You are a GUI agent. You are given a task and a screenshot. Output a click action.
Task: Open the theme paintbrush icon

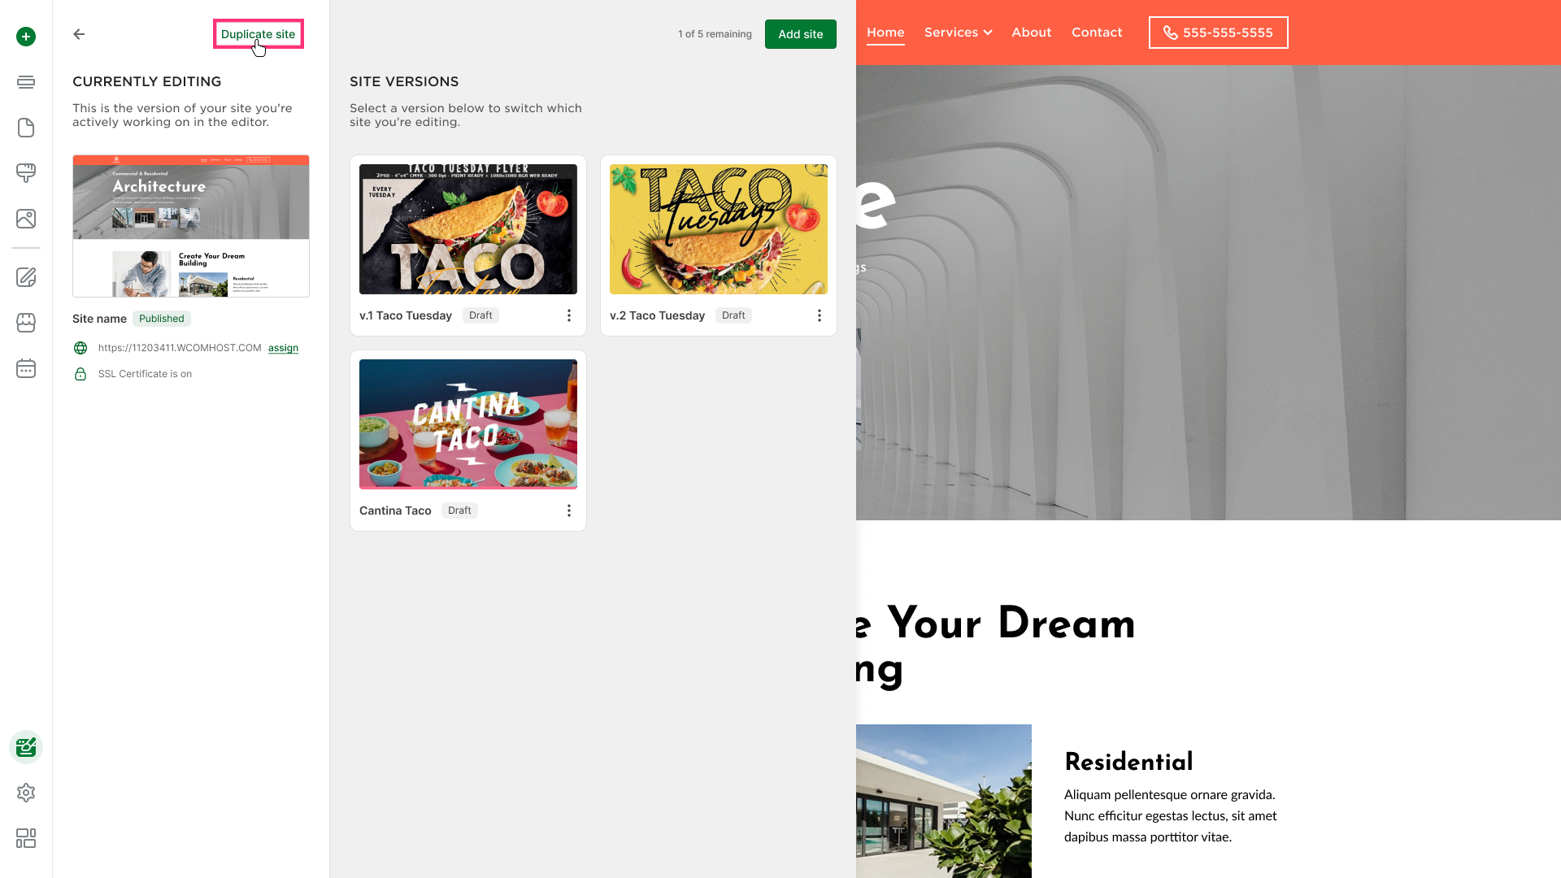coord(26,173)
